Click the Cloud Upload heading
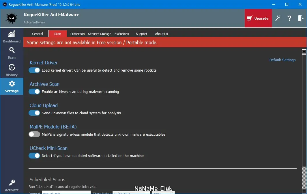This screenshot has height=194, width=307. [x=44, y=105]
